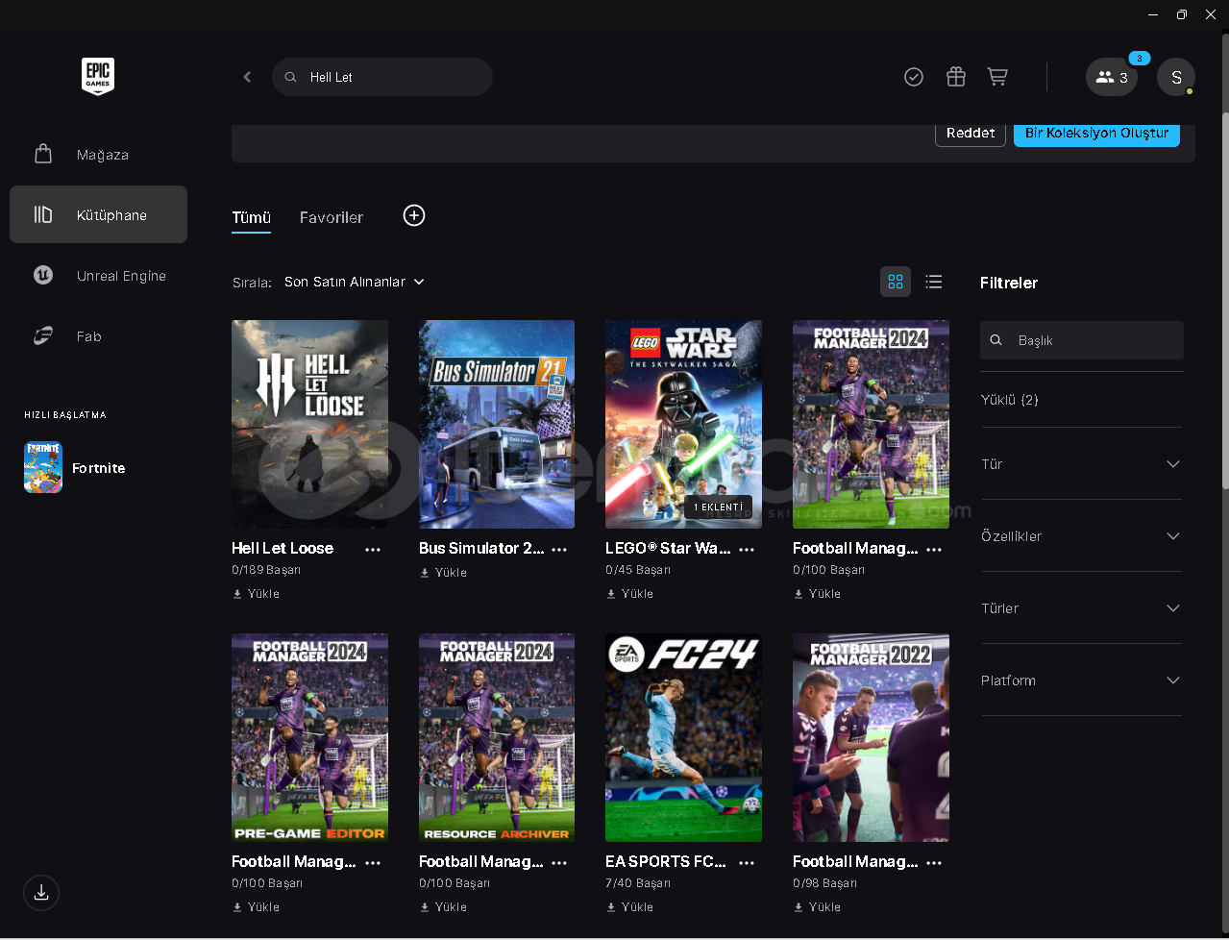Open the shopping cart icon

click(x=997, y=77)
